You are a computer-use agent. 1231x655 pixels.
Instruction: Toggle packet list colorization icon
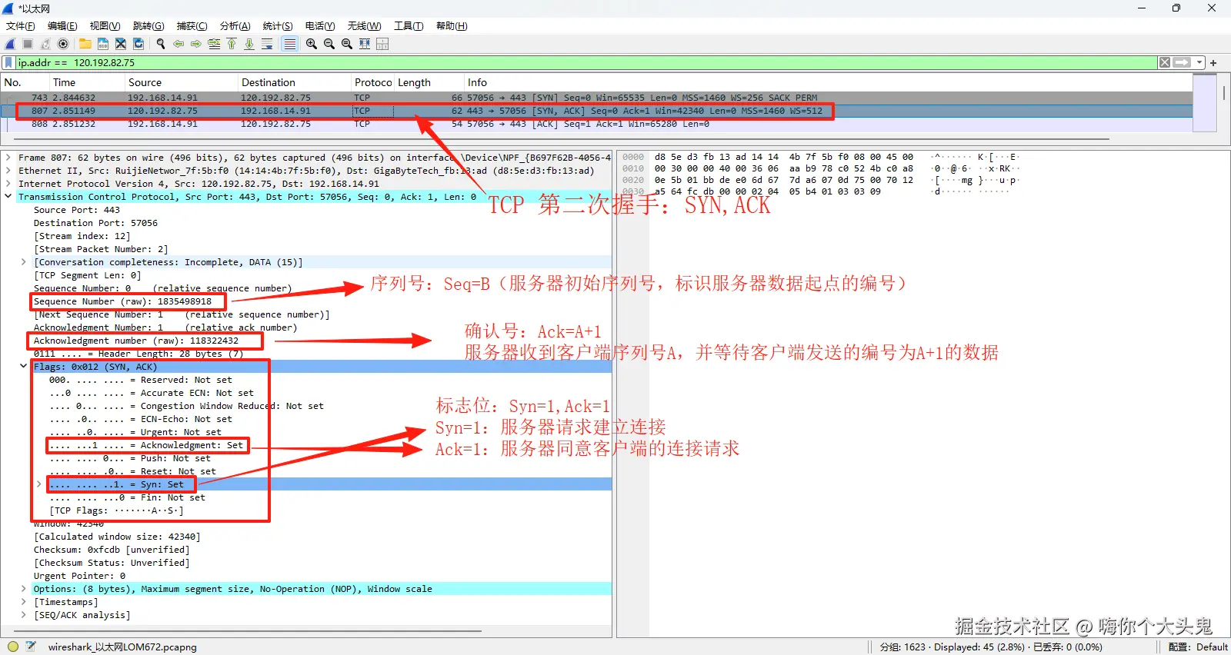(x=289, y=44)
